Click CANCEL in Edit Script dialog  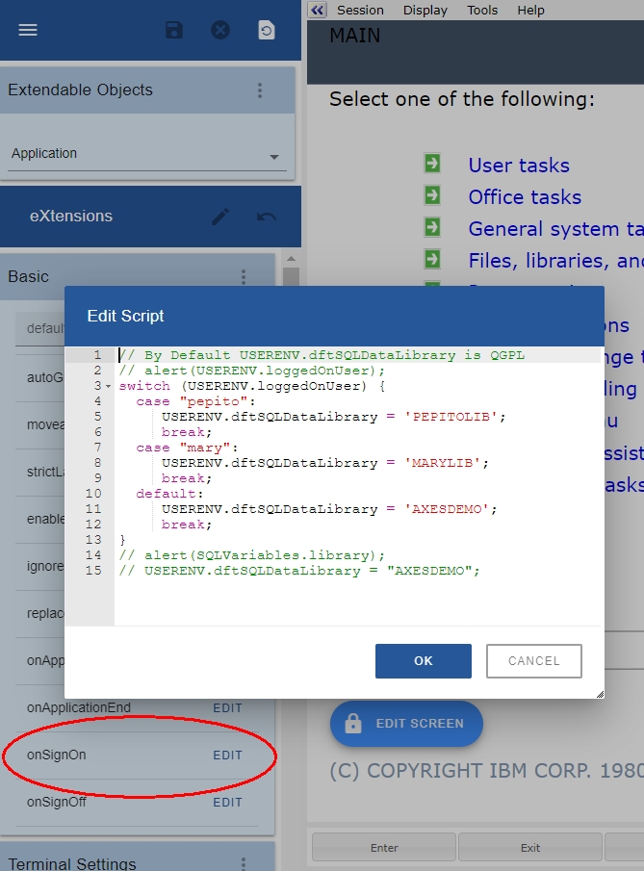(533, 661)
